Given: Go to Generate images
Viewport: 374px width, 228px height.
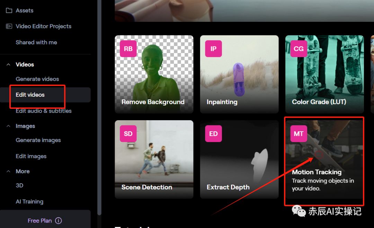Looking at the screenshot, I should pyautogui.click(x=38, y=140).
